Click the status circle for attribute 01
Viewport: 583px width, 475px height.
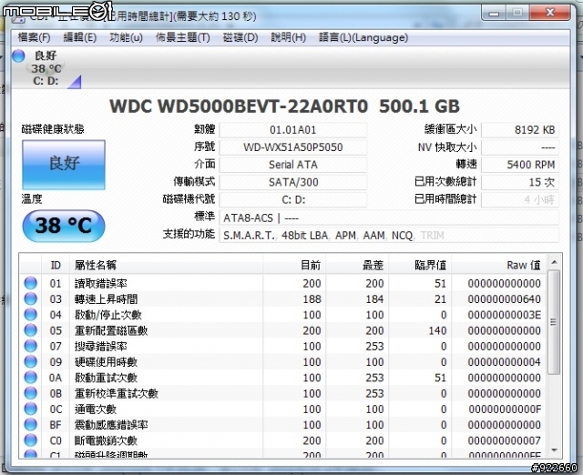pos(30,283)
